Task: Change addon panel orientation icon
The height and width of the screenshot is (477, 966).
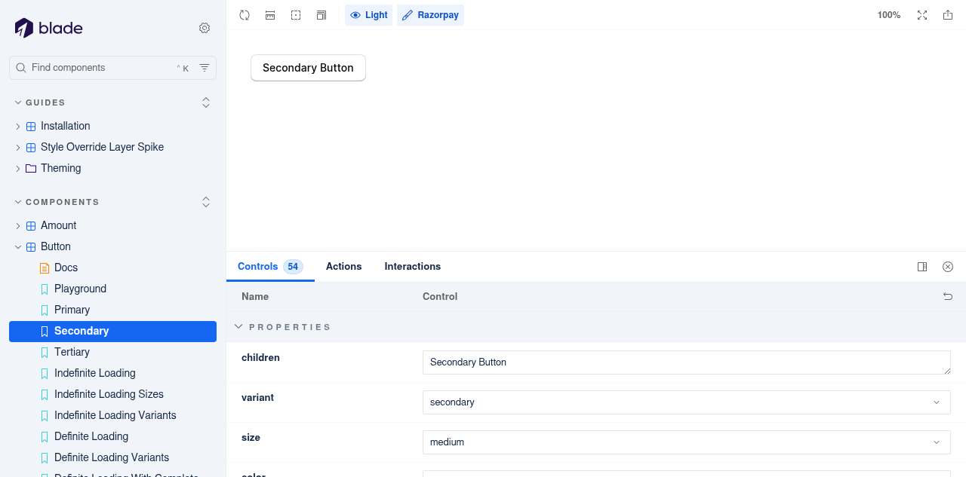Action: [922, 267]
